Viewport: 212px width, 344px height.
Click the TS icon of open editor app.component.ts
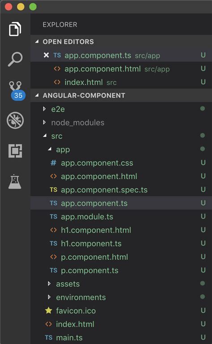pyautogui.click(x=57, y=55)
